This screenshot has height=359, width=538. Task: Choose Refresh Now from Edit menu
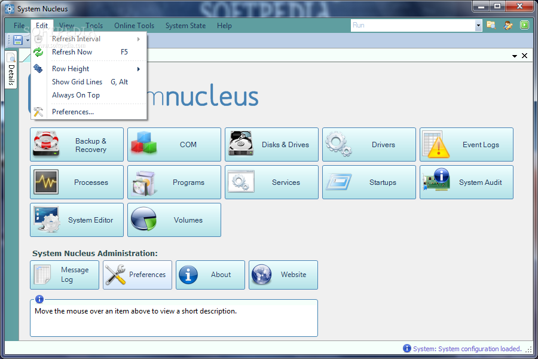(x=89, y=52)
